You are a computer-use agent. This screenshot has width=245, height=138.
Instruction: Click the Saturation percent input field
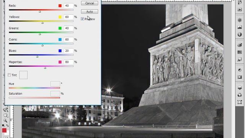coord(55,94)
